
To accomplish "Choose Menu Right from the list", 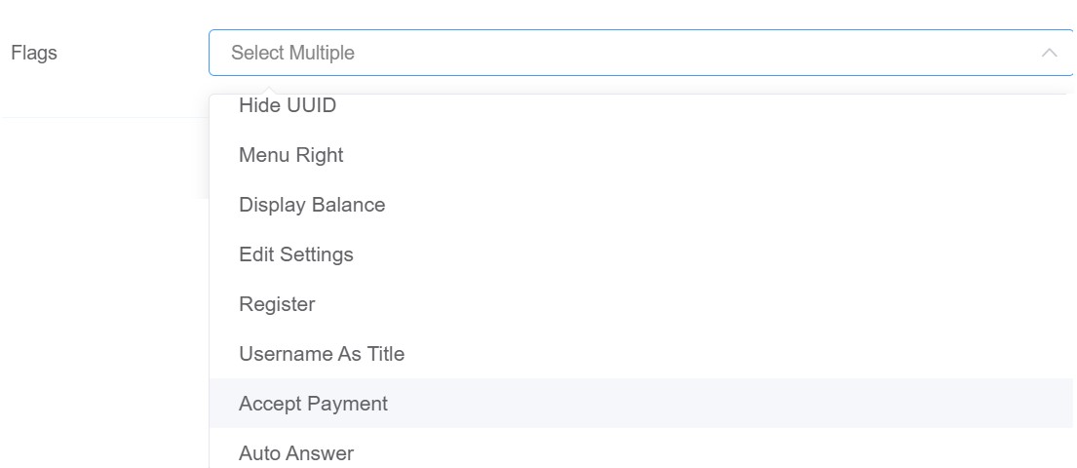I will [291, 155].
